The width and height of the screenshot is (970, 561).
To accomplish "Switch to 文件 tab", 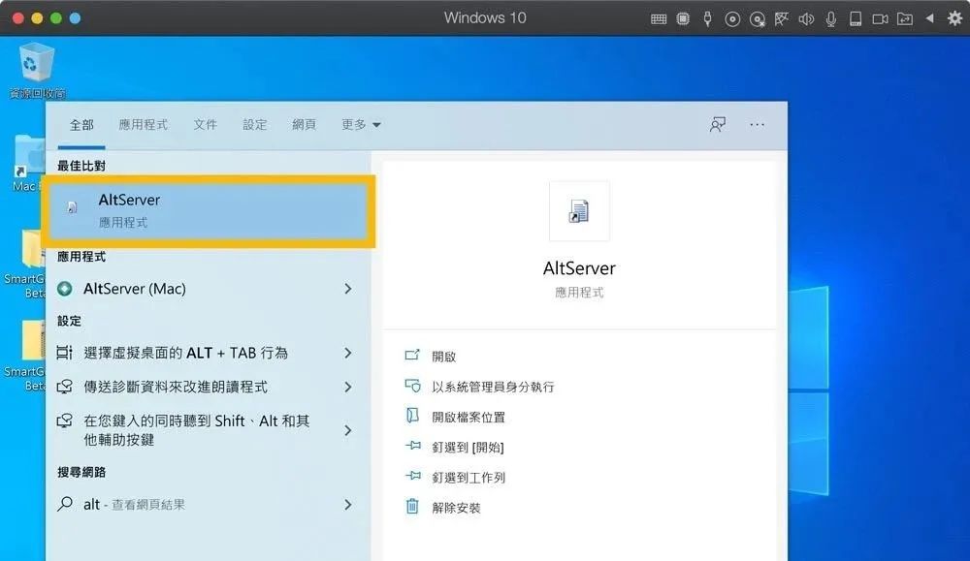I will [205, 125].
